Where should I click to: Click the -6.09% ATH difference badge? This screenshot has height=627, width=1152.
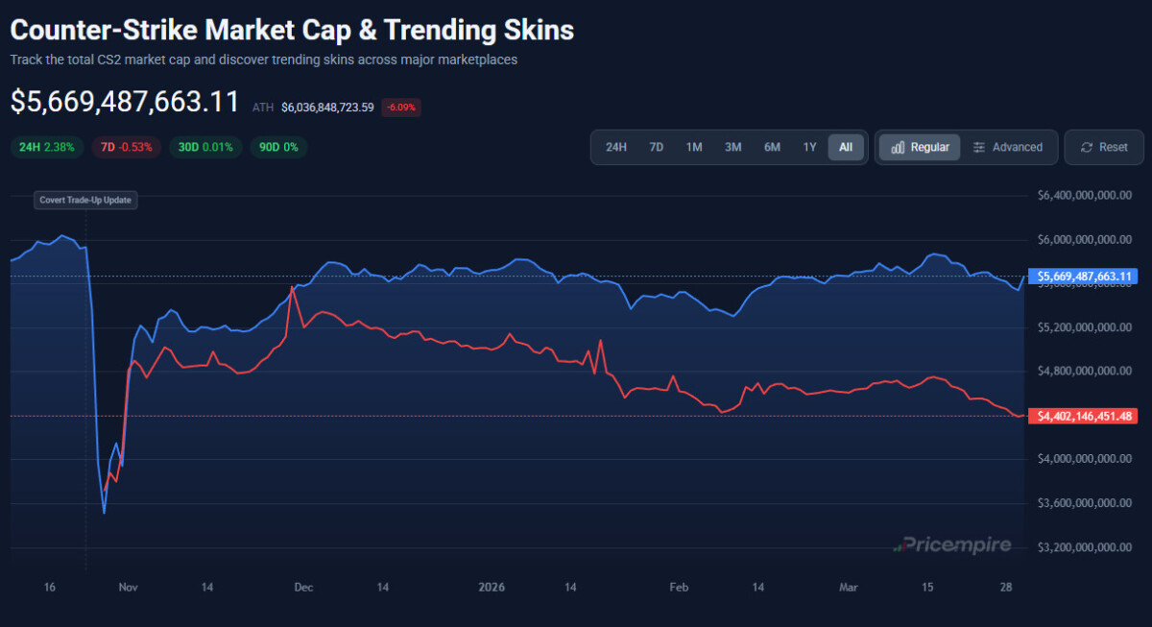point(400,108)
